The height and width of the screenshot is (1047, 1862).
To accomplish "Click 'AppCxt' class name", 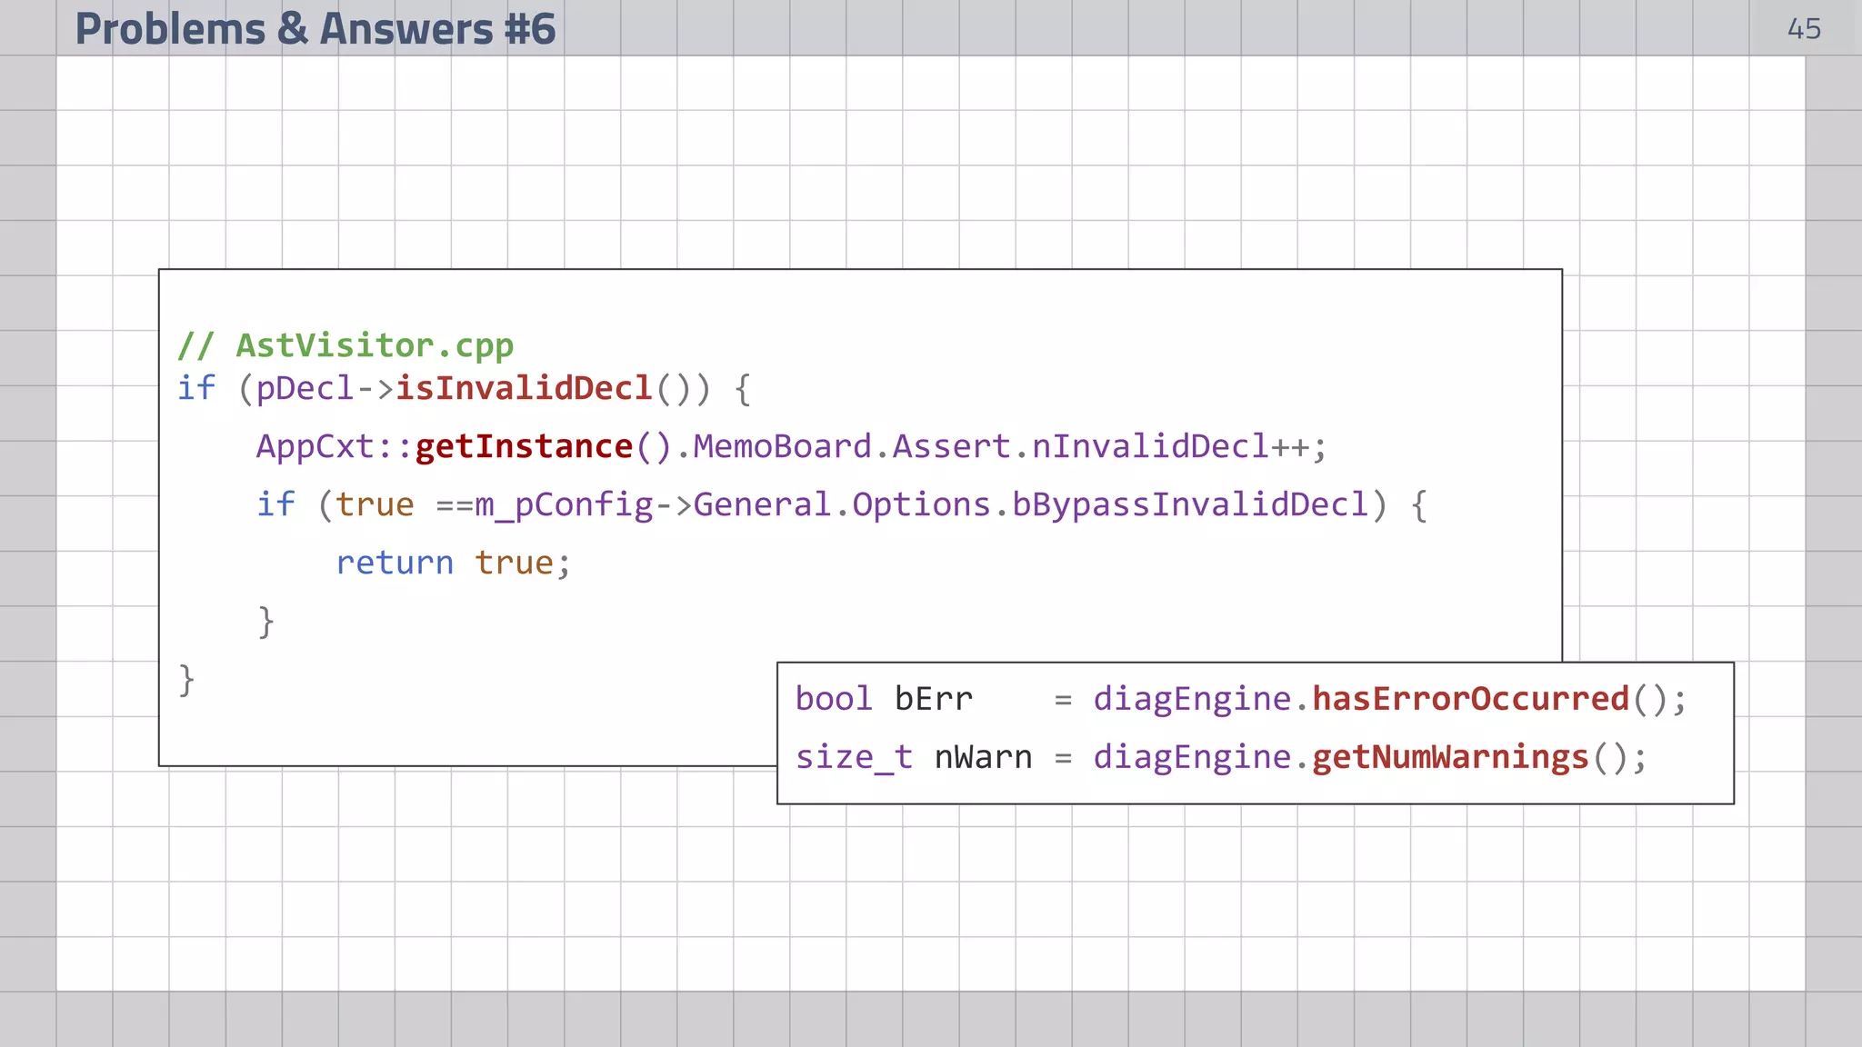I will coord(315,447).
